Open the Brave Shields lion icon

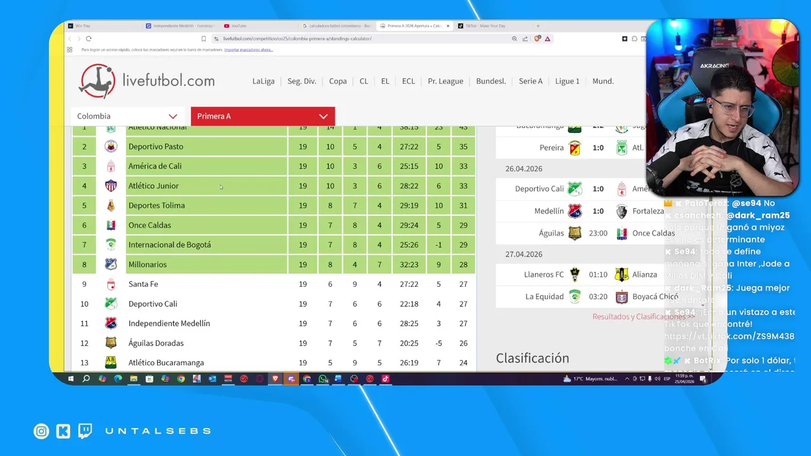point(537,39)
